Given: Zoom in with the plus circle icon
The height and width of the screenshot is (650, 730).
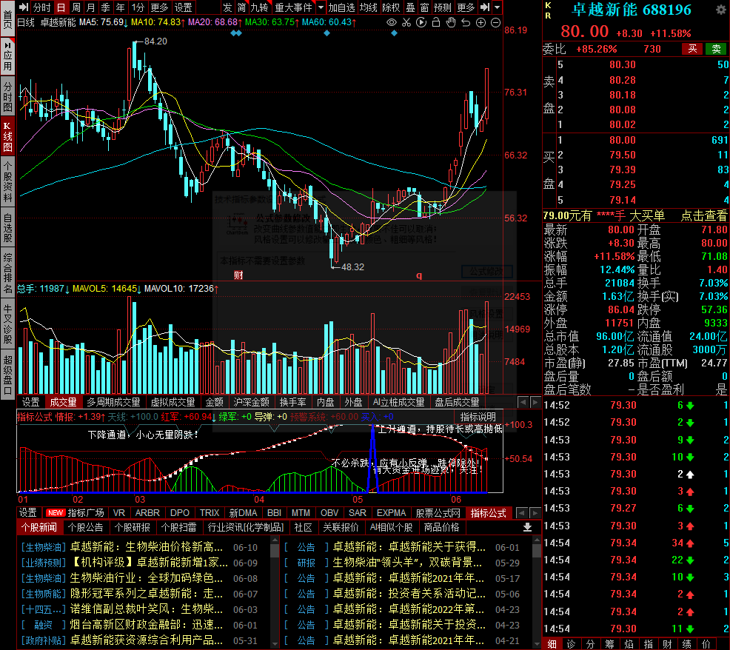Looking at the screenshot, I should pos(481,22).
